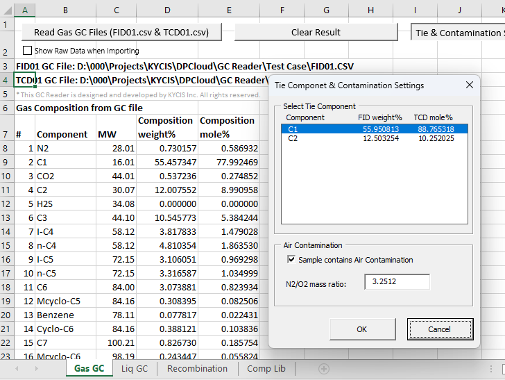Click the Clear Result button
505x380 pixels.
point(316,32)
